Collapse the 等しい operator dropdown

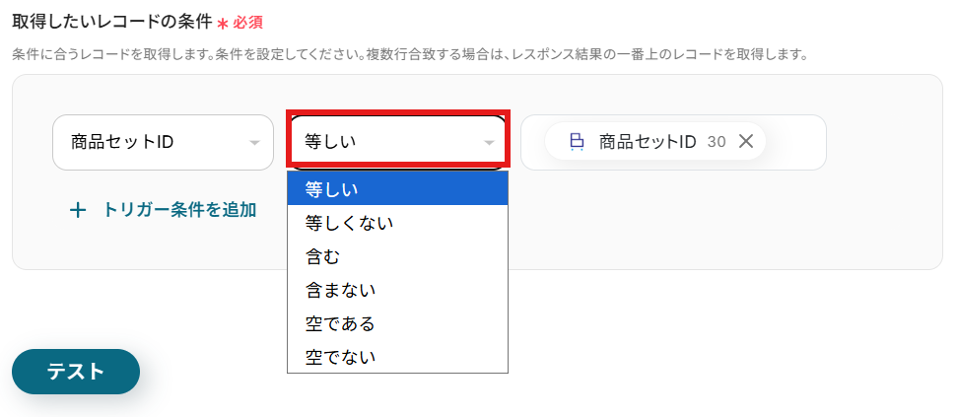pyautogui.click(x=398, y=143)
